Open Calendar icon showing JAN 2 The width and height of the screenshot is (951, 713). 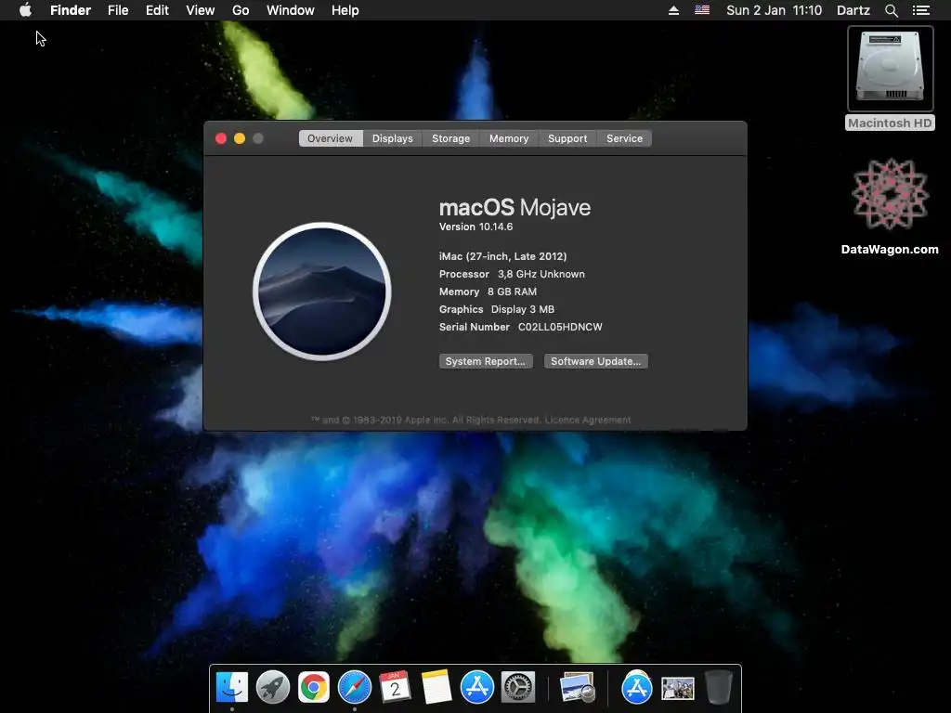click(x=396, y=688)
